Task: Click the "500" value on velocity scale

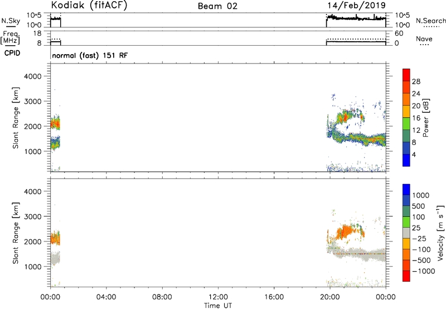Action: tap(420, 206)
